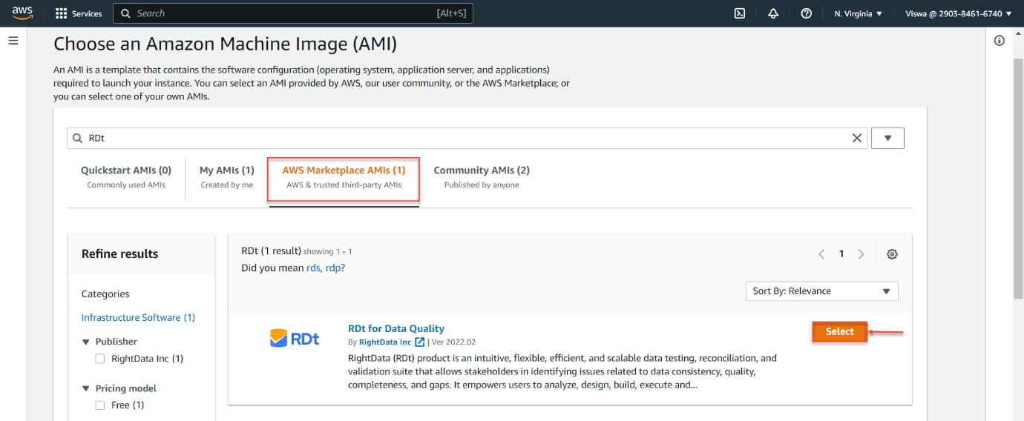
Task: Expand the hamburger navigation menu
Action: point(13,41)
